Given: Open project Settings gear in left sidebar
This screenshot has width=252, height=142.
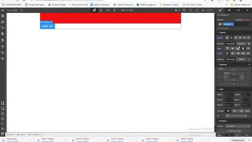Looking at the screenshot, I should [3, 58].
